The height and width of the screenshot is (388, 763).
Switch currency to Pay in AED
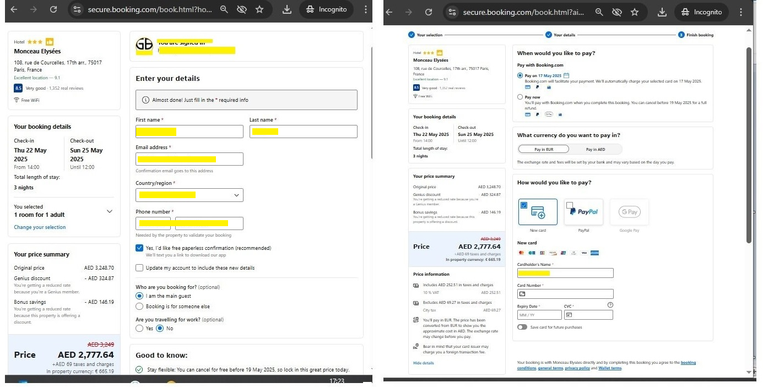[x=595, y=149]
